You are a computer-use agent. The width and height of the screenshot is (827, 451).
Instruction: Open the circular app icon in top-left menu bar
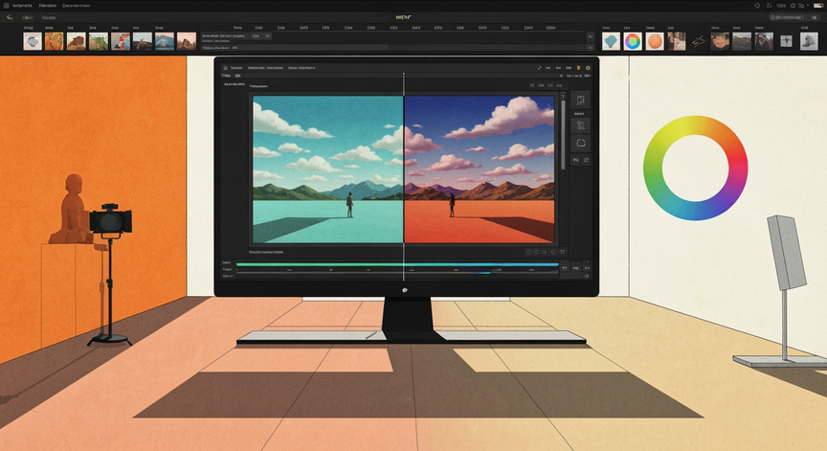pos(7,6)
